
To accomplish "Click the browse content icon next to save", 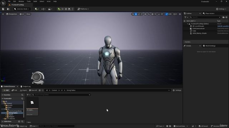I will pyautogui.click(x=8, y=9).
